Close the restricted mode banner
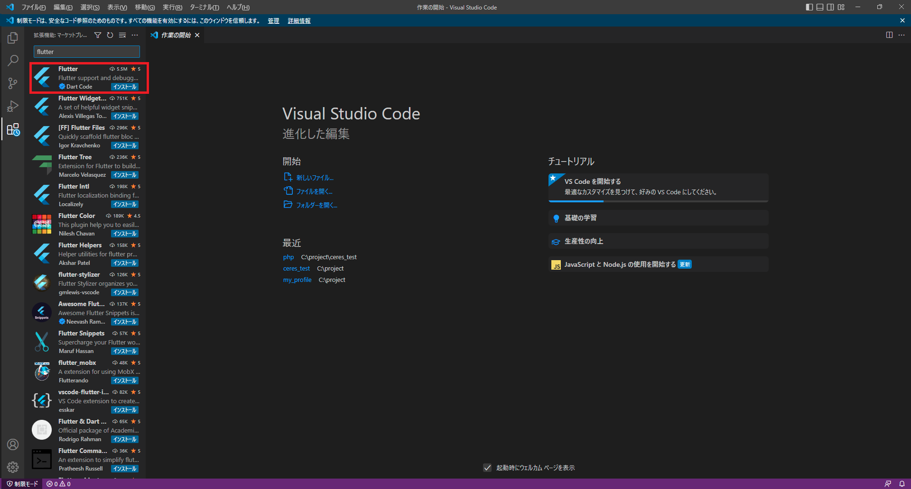 pyautogui.click(x=902, y=20)
